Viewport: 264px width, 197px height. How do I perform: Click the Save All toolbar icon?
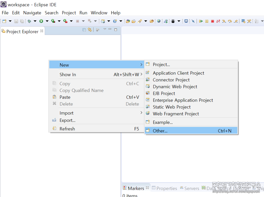(x=22, y=21)
